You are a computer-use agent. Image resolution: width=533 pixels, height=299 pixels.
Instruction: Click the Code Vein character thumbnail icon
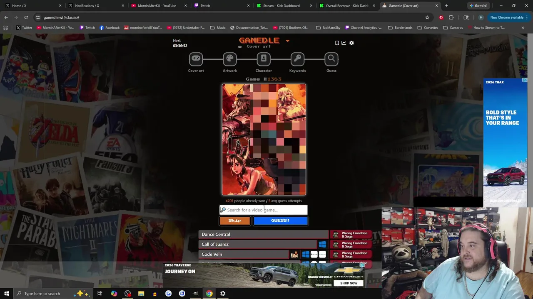click(294, 255)
